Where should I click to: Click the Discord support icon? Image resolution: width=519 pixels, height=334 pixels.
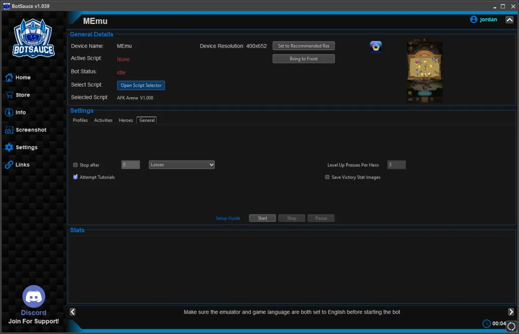pyautogui.click(x=33, y=296)
